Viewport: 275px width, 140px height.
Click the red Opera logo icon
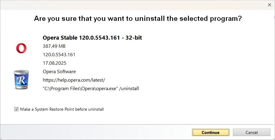tap(21, 48)
